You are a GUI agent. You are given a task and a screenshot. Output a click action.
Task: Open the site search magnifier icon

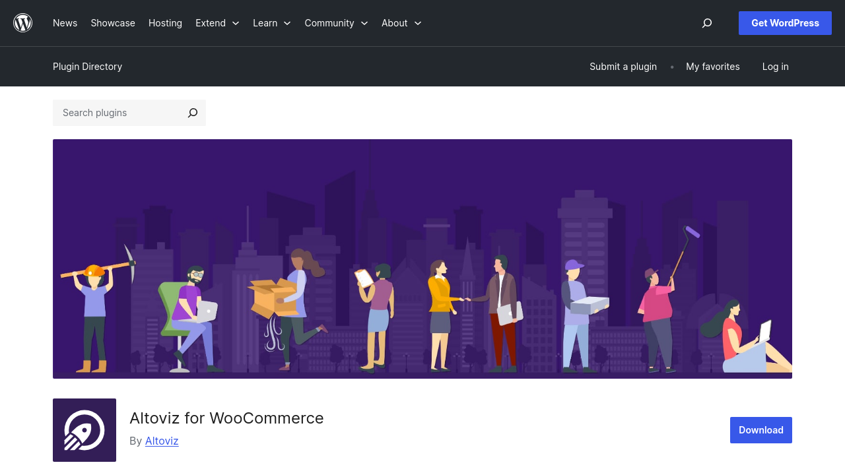[x=707, y=23]
